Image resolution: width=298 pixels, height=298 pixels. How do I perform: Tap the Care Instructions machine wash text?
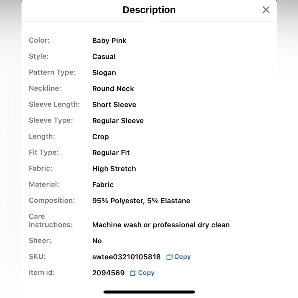click(161, 225)
